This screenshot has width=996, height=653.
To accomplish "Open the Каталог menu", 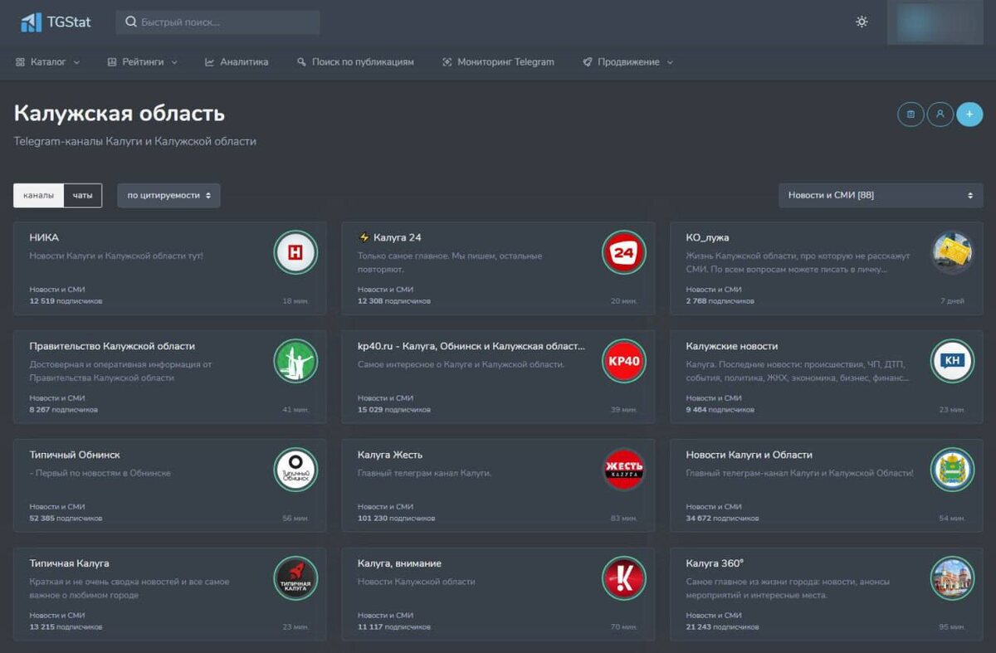I will click(48, 62).
